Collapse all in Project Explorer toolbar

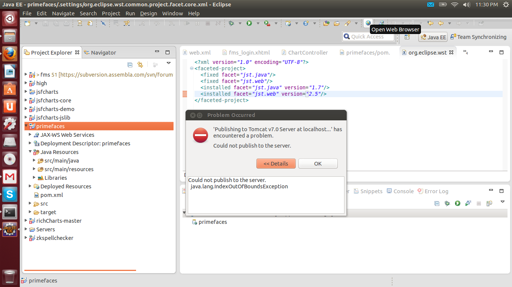(x=130, y=64)
